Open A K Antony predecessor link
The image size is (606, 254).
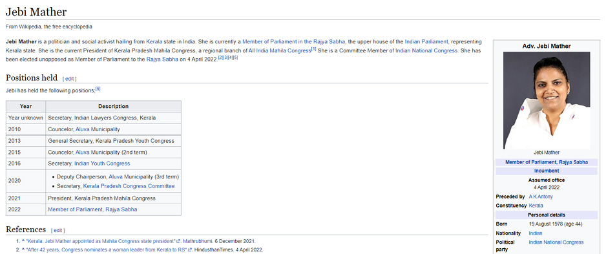click(541, 196)
